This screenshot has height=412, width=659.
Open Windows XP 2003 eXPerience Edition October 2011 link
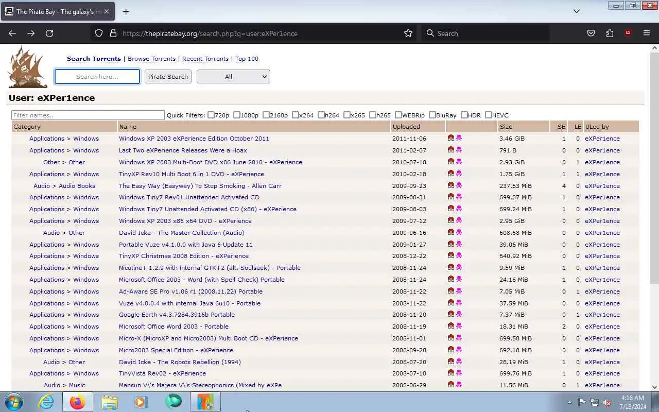click(x=194, y=139)
